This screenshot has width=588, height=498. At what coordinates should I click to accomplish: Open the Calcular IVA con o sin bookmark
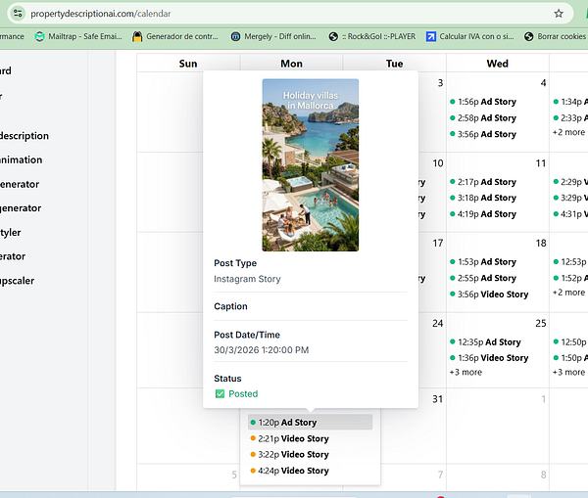[469, 37]
